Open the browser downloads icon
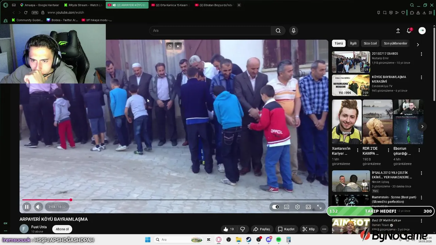 (x=424, y=13)
